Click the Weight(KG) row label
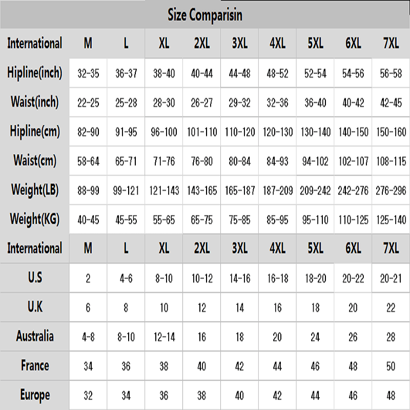Image resolution: width=410 pixels, height=410 pixels. click(x=35, y=219)
